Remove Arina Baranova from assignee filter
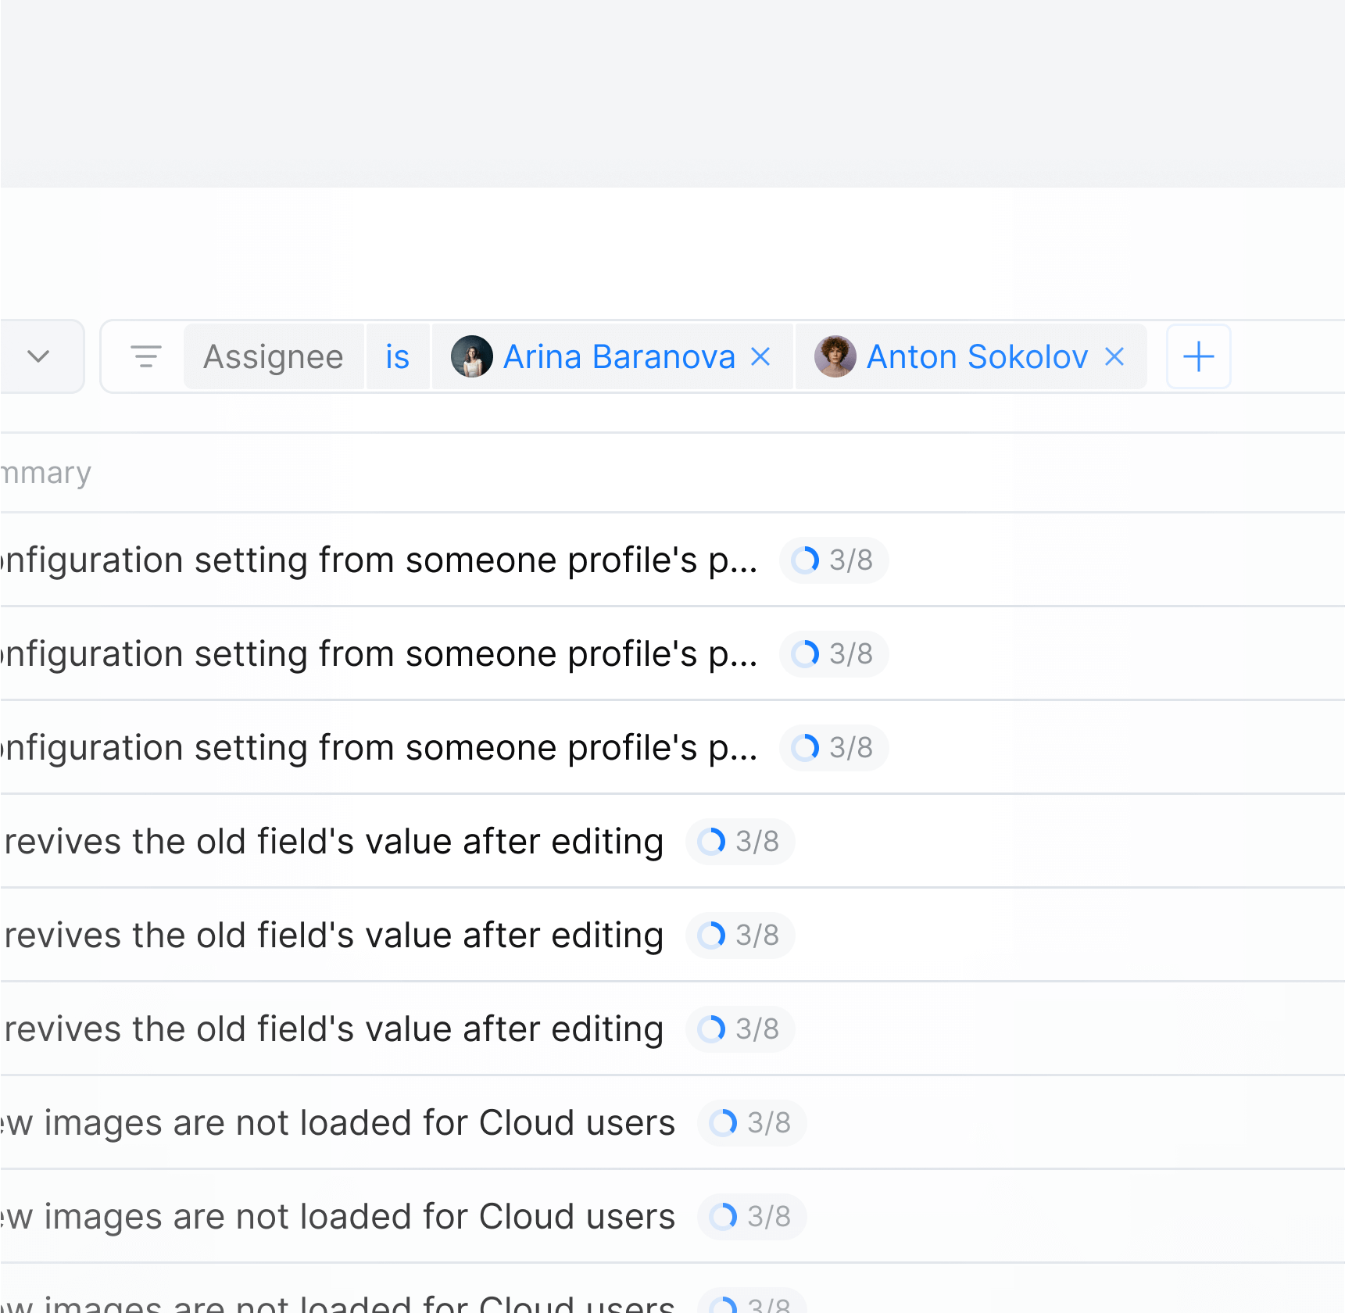Viewport: 1345px width, 1313px height. (x=760, y=357)
